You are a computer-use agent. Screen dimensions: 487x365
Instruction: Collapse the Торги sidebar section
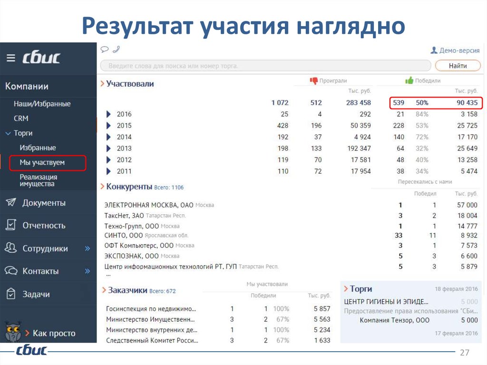coord(8,133)
